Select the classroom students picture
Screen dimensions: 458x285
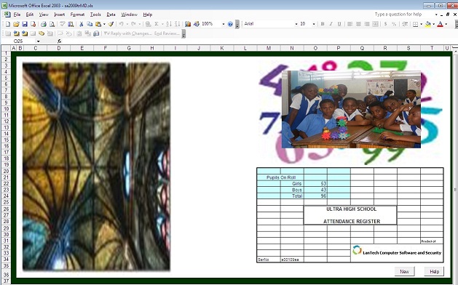tap(351, 109)
